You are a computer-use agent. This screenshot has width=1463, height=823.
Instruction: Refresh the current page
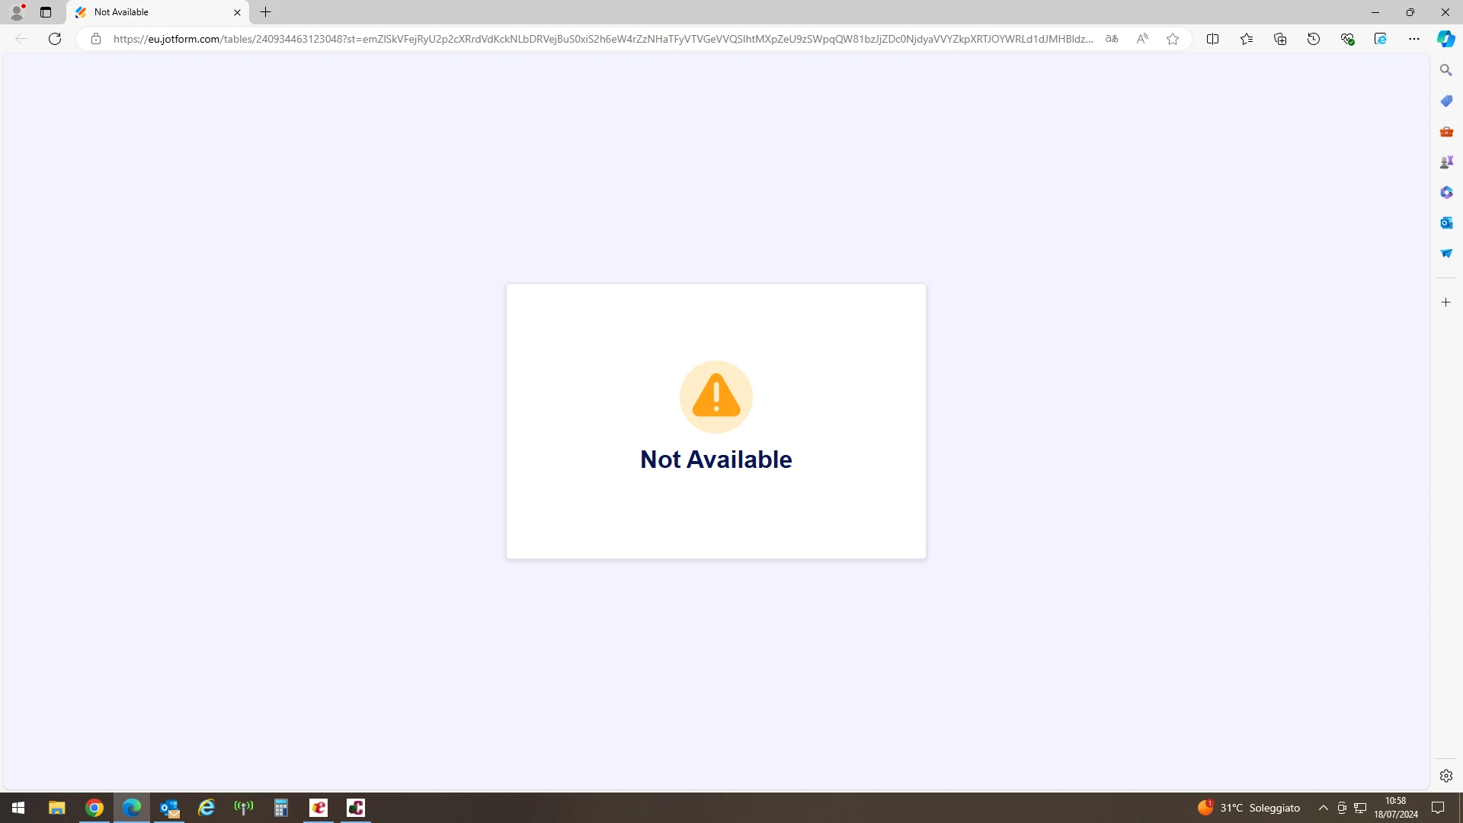point(54,39)
